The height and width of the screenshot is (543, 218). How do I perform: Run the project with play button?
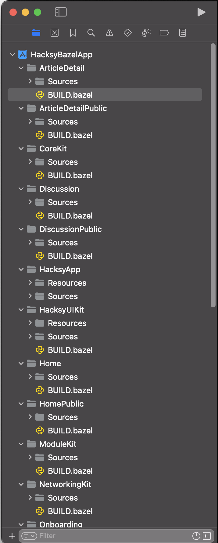(201, 12)
